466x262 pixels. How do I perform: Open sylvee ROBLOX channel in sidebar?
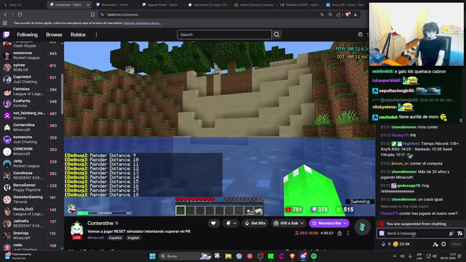[x=32, y=67]
